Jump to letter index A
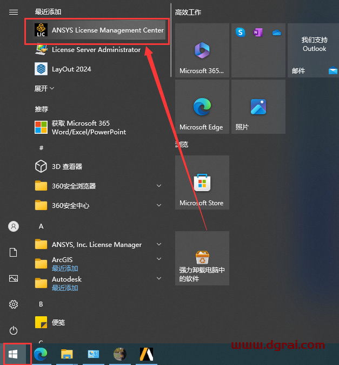The image size is (339, 365). pos(41,226)
